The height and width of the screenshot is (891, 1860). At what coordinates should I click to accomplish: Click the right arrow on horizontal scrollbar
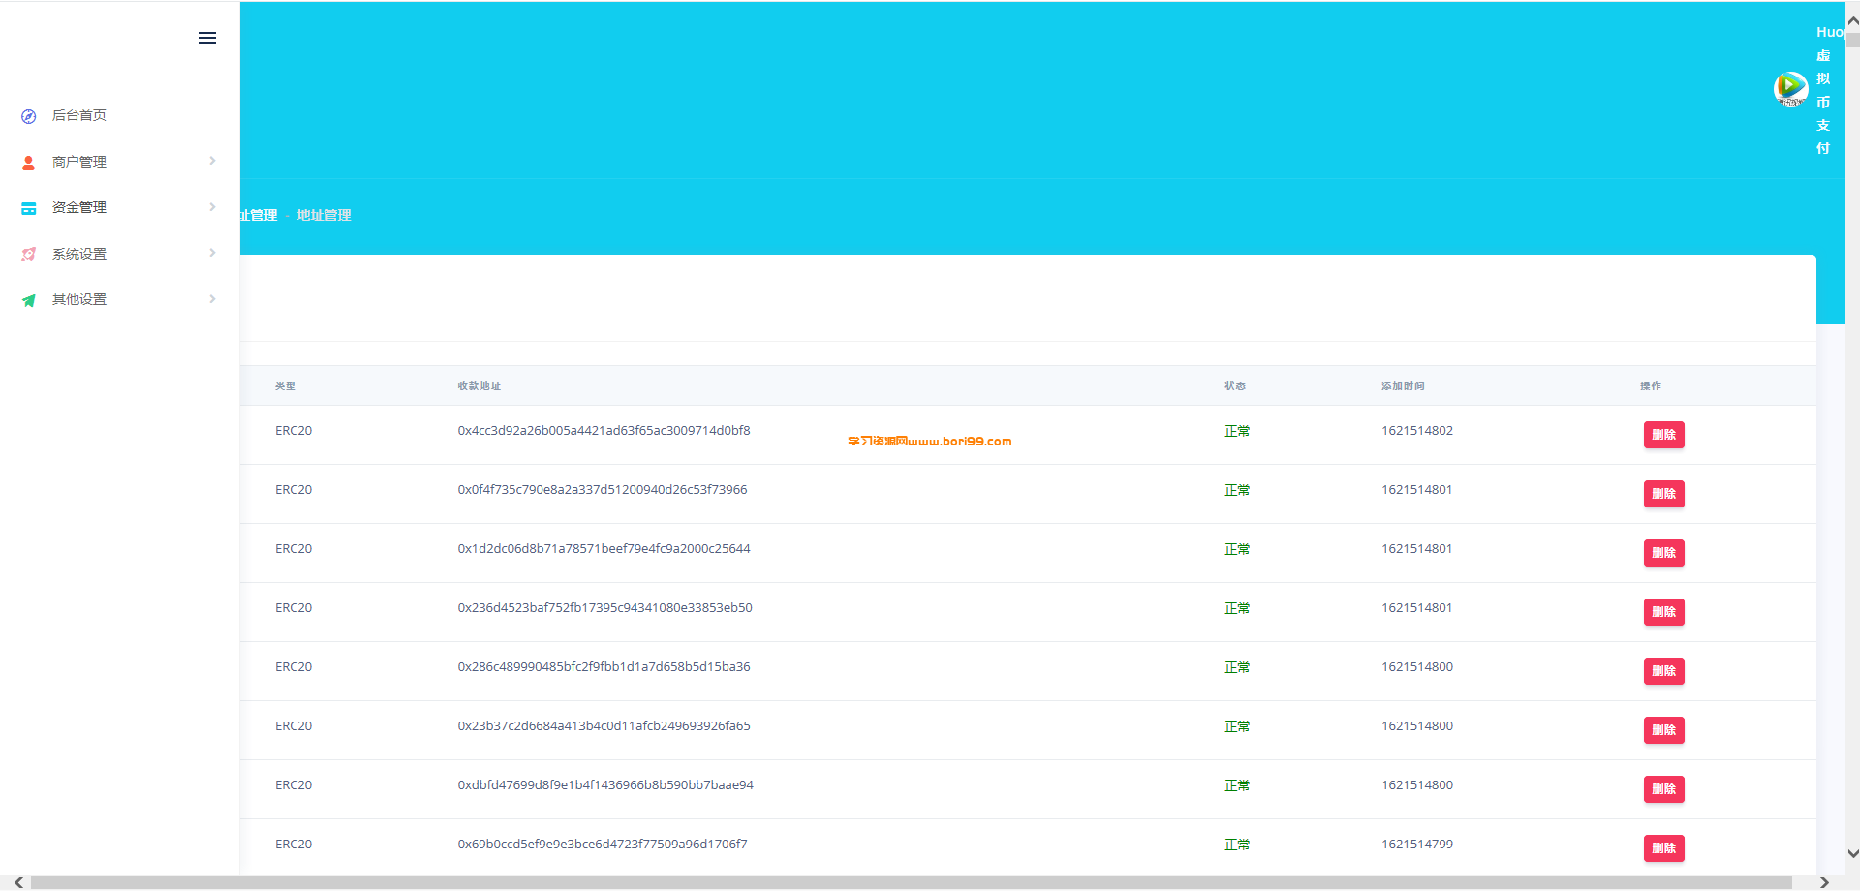coord(1824,882)
